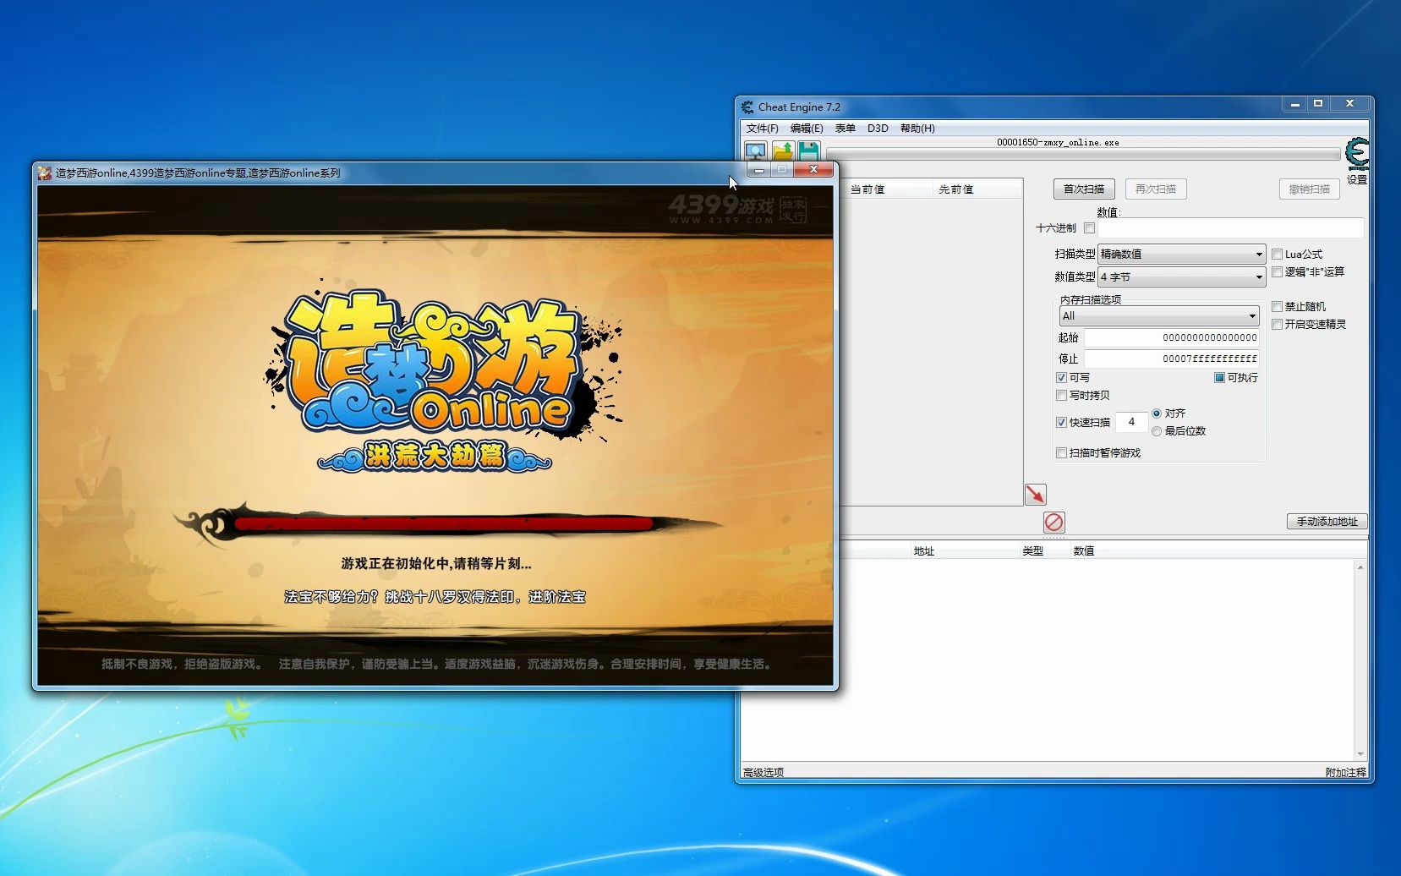Open the memory region All dropdown
This screenshot has height=876, width=1401.
click(x=1159, y=315)
